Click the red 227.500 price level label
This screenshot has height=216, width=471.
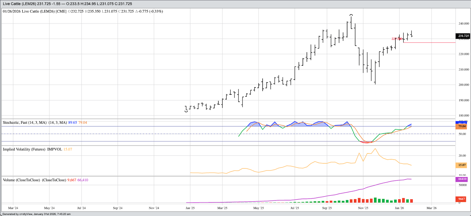coord(397,39)
